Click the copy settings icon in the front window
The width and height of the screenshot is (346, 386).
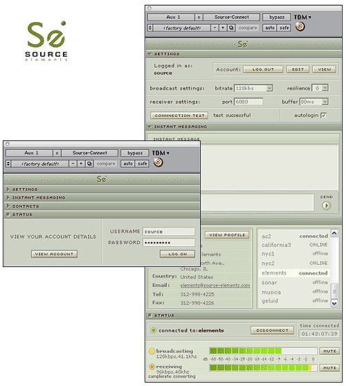pyautogui.click(x=90, y=164)
